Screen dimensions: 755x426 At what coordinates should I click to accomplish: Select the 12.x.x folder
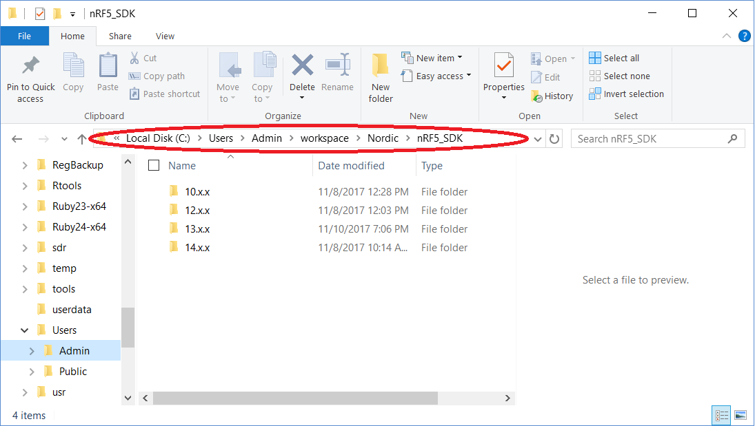pos(197,211)
